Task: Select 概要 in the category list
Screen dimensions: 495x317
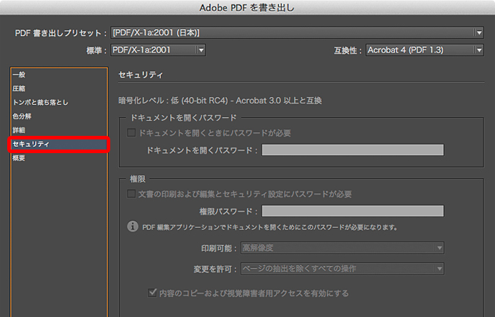Action: (19, 158)
